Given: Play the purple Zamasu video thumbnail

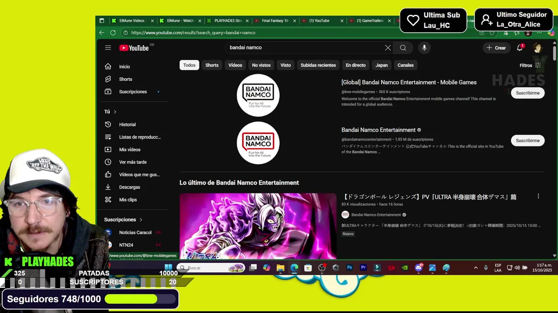Looking at the screenshot, I should pos(258,226).
